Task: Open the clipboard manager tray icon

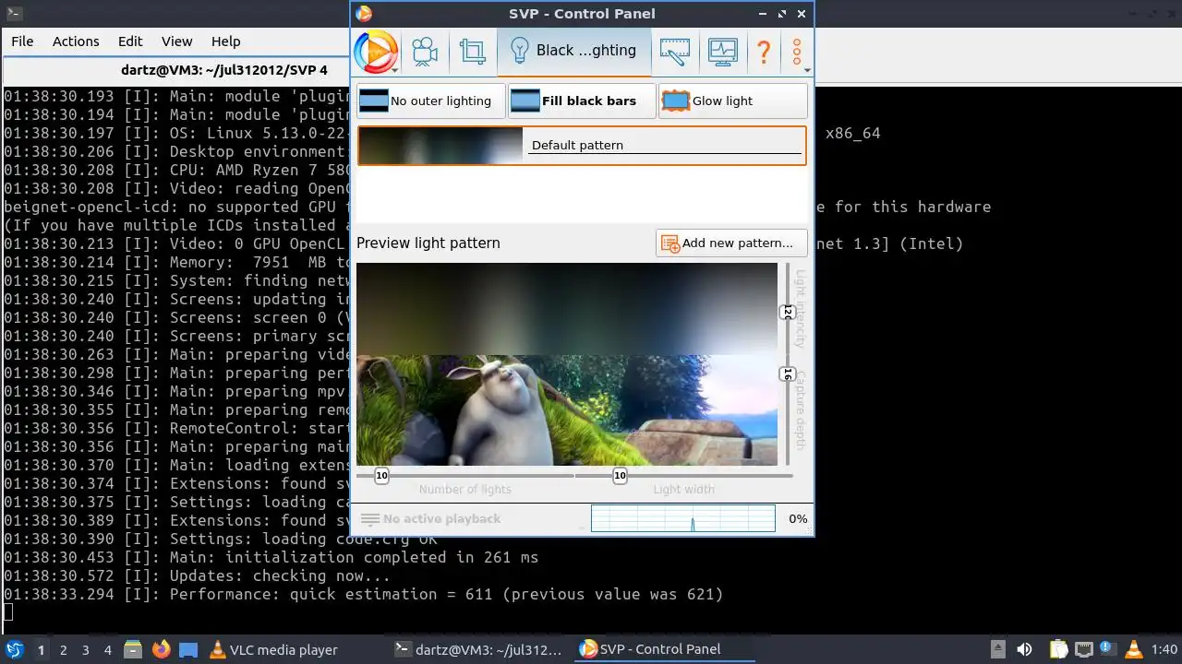Action: [x=1058, y=649]
